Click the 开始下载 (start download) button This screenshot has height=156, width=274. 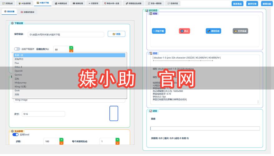click(159, 31)
